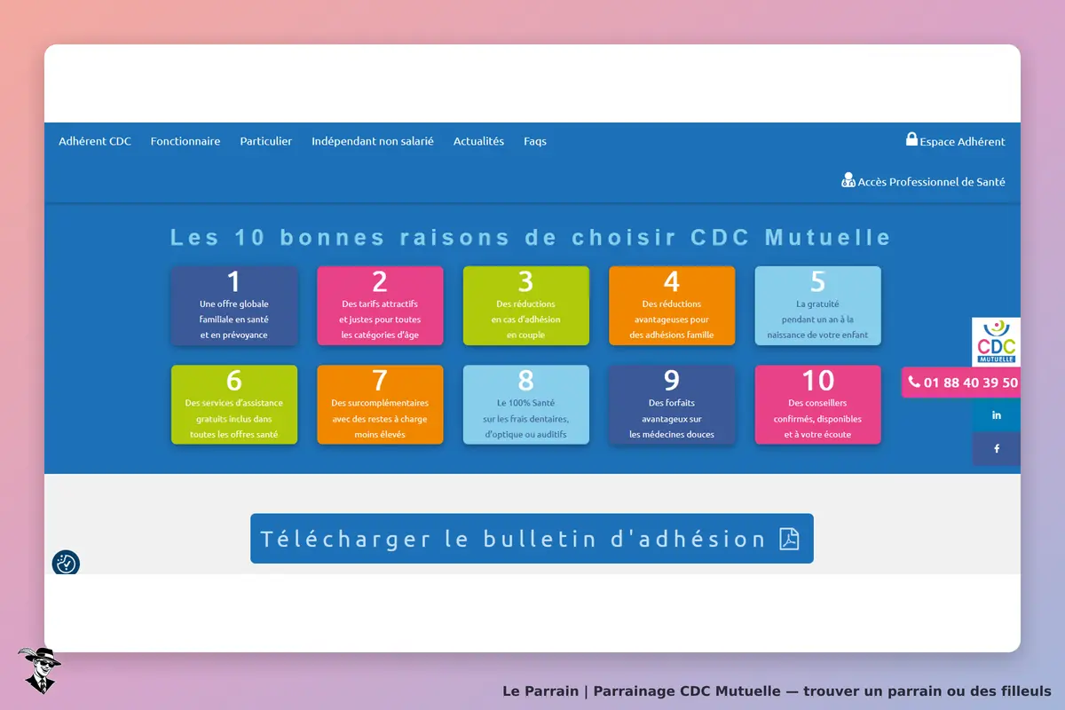
Task: Click the CDC Mutuelle logo badge
Action: (996, 342)
